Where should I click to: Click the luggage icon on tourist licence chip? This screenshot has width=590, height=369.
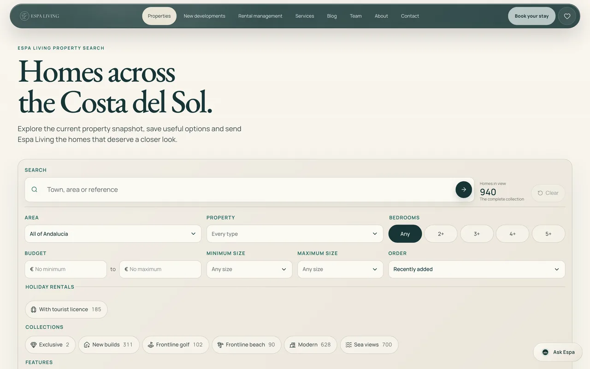pos(34,309)
